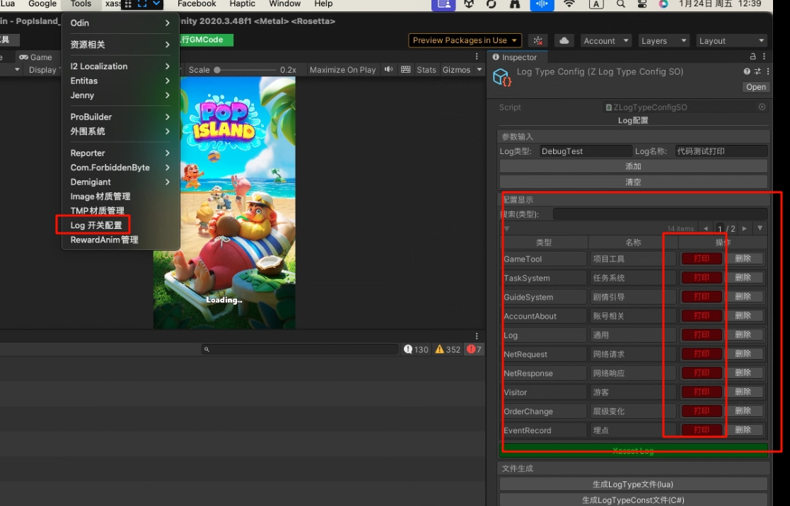Open the Preview Packages in Use dropdown
790x506 pixels.
[x=465, y=40]
